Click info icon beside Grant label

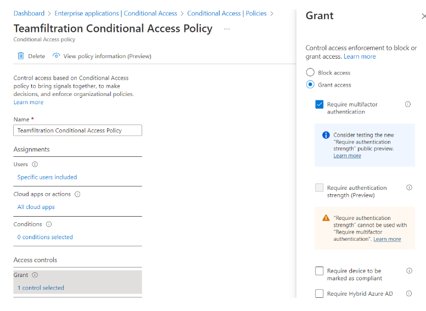coord(35,275)
